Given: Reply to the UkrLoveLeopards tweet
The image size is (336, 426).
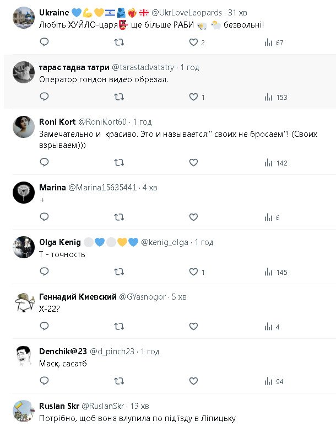Looking at the screenshot, I should point(45,42).
